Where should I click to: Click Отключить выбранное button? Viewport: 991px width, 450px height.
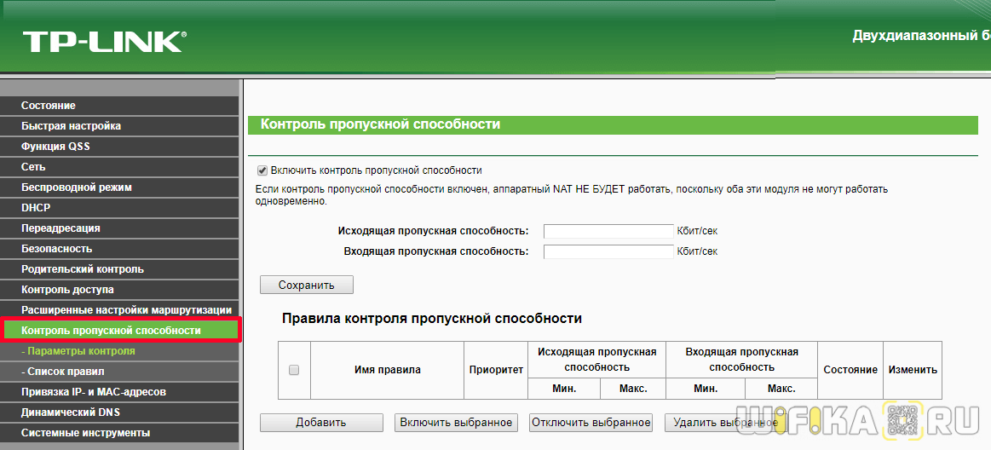pyautogui.click(x=591, y=423)
